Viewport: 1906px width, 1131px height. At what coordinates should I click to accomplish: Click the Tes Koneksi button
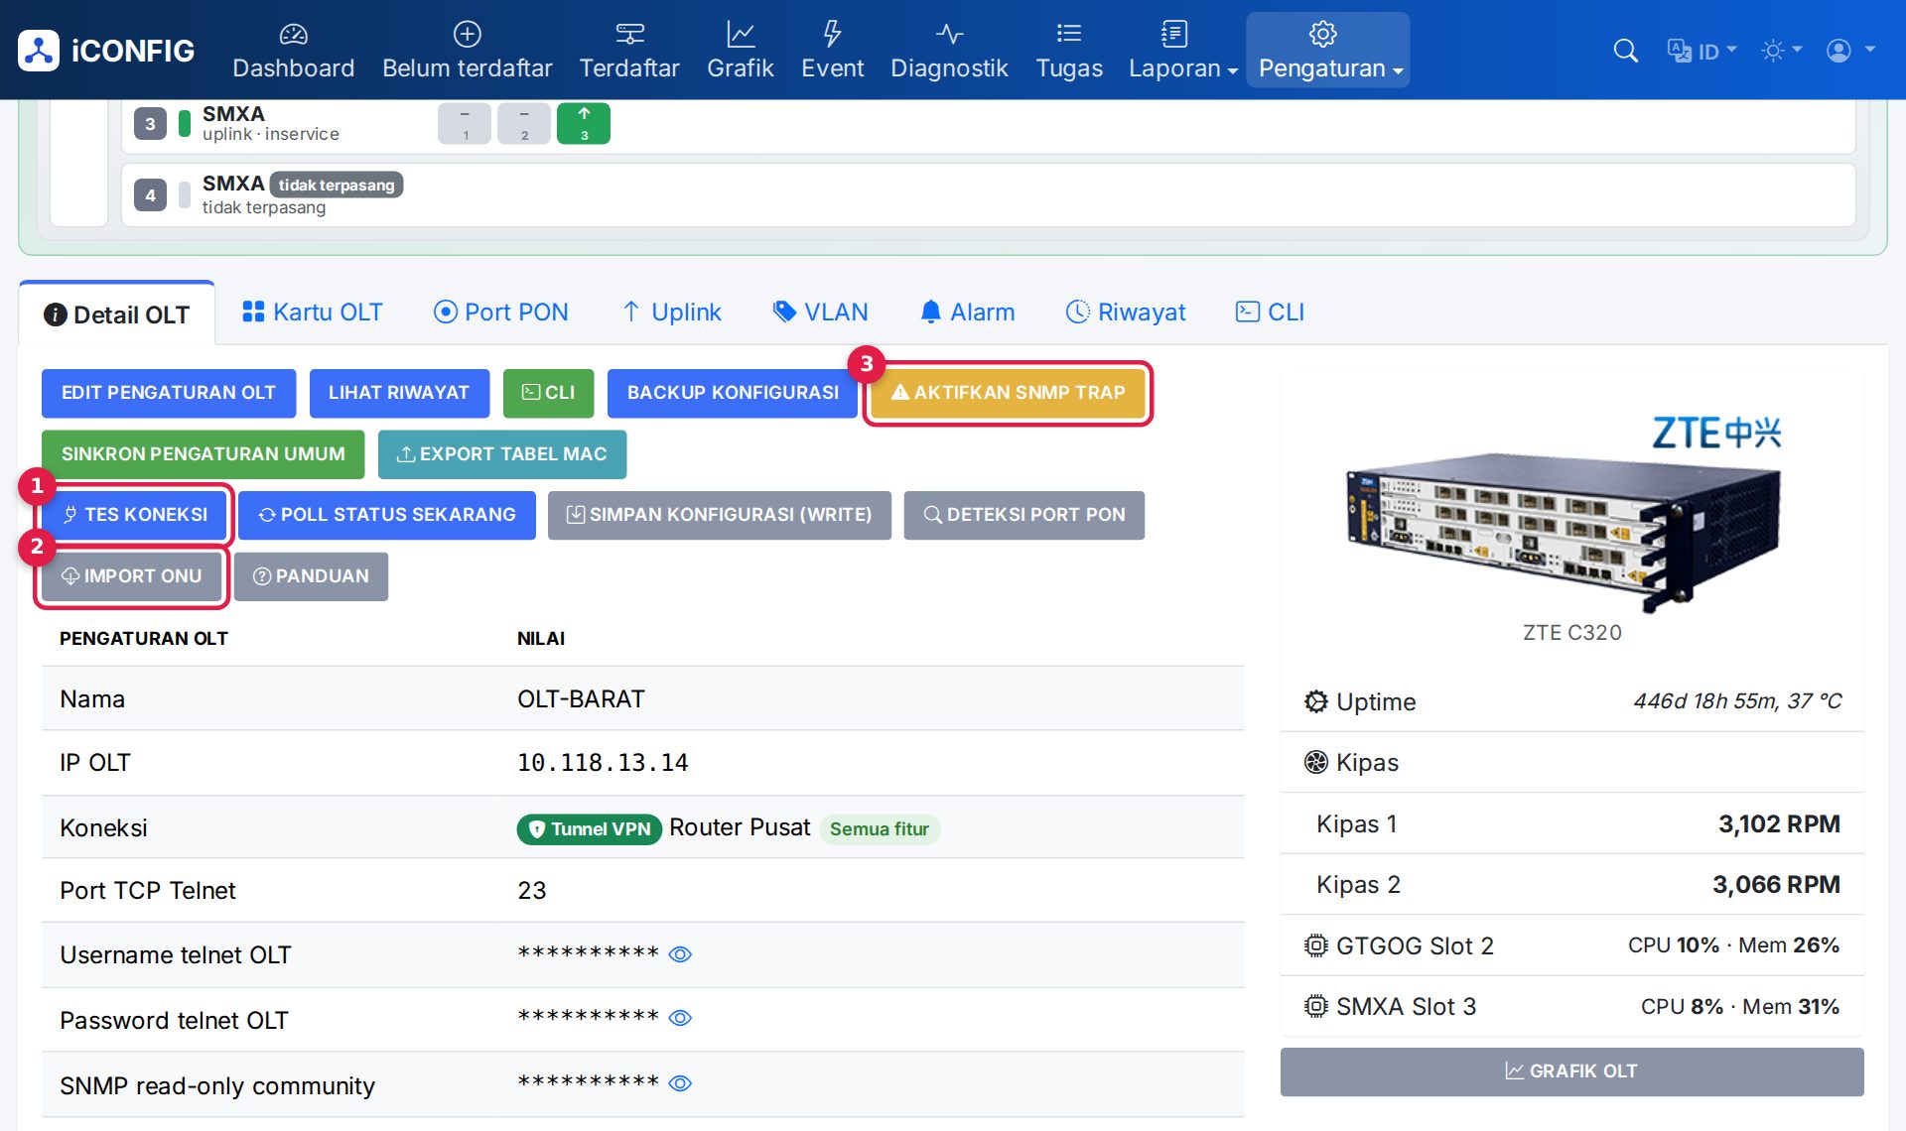[134, 515]
